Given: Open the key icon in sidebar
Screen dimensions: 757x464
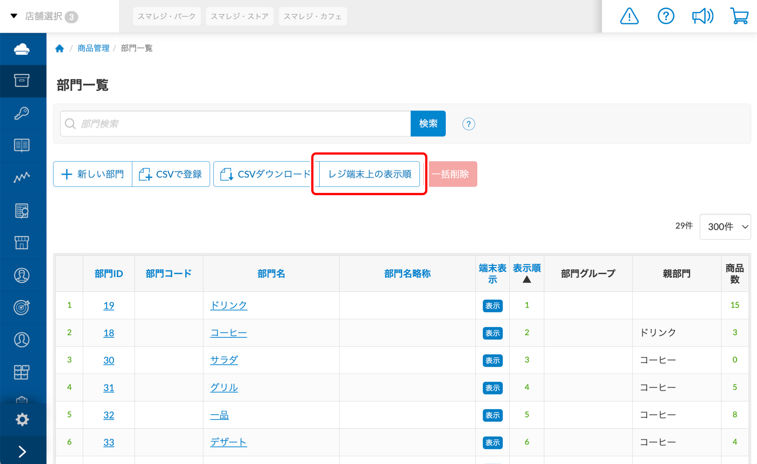Looking at the screenshot, I should tap(22, 113).
